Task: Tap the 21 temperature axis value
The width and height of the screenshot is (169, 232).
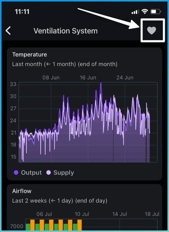Action: tap(13, 133)
